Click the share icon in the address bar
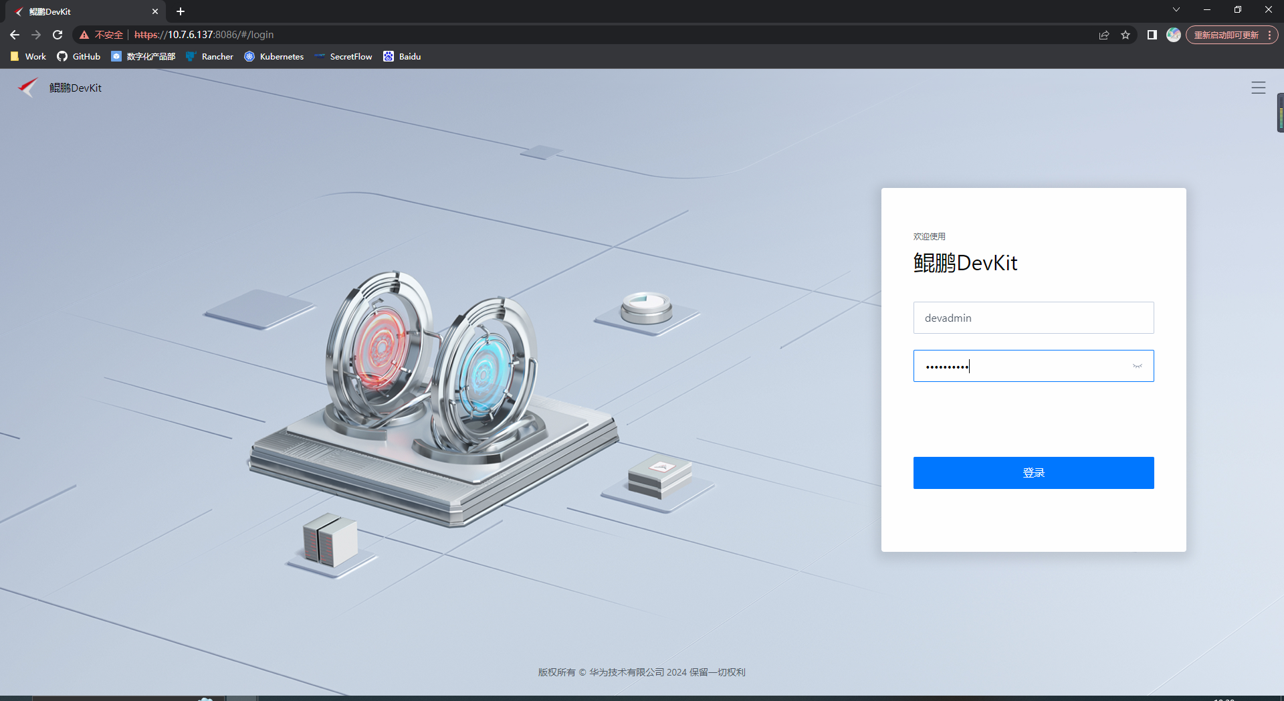 [1103, 35]
